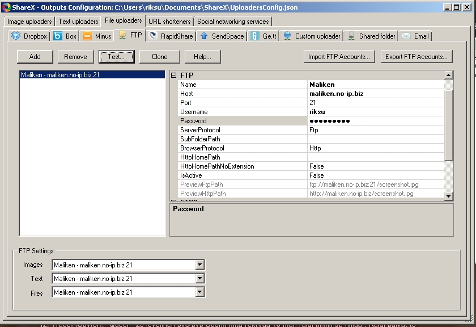Open the SendSpace uploader tab
The width and height of the screenshot is (476, 327).
(x=222, y=36)
